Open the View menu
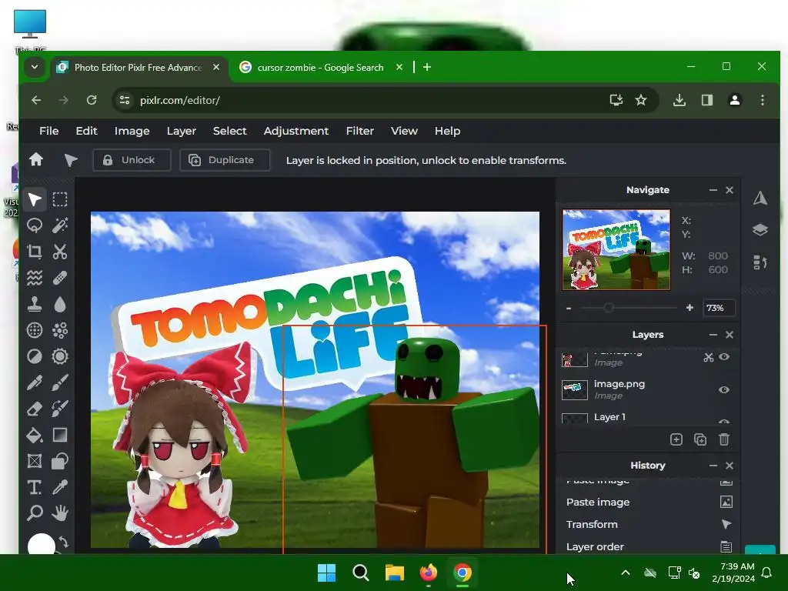Image resolution: width=788 pixels, height=591 pixels. pos(404,131)
